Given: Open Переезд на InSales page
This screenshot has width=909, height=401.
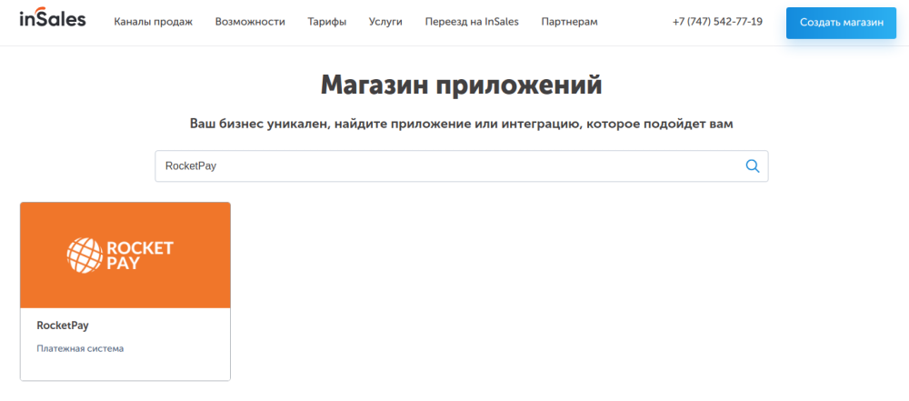Looking at the screenshot, I should point(472,22).
